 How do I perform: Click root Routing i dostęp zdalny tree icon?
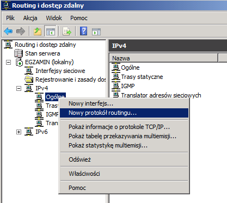click(8, 45)
